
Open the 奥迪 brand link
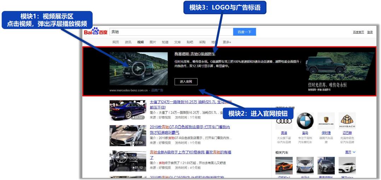[x=284, y=133]
